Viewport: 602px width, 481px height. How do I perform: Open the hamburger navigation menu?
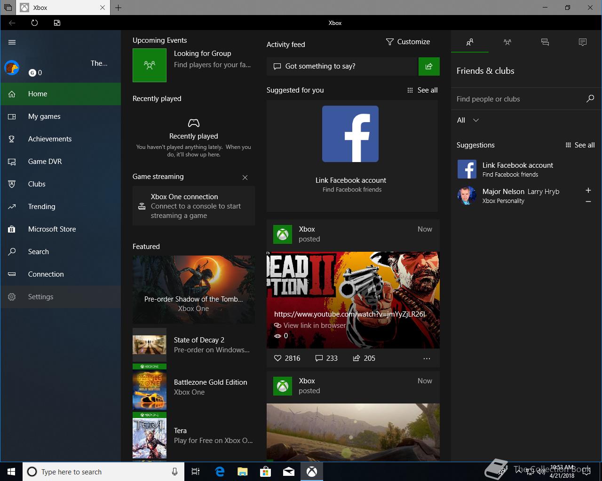12,42
